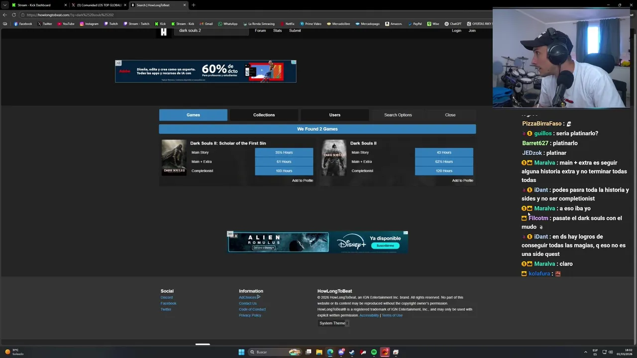637x358 pixels.
Task: Open the WhatsApp bookmark
Action: 227,24
